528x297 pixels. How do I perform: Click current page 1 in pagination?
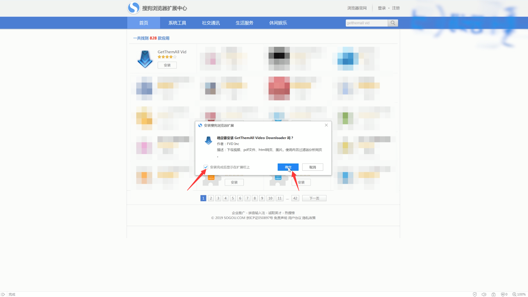203,198
